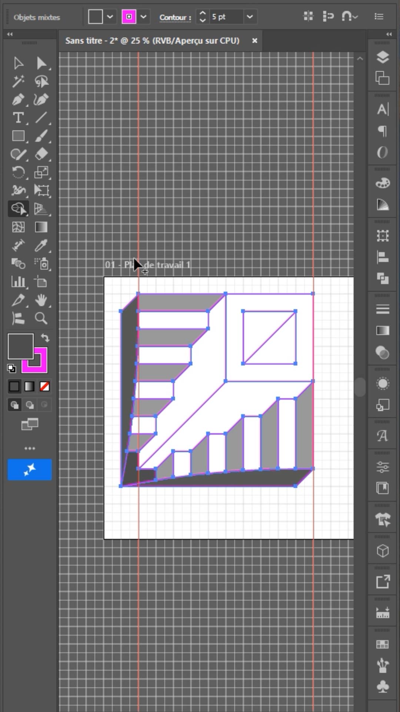Expand the left toolbar double arrows
Image resolution: width=400 pixels, height=712 pixels.
coord(10,34)
